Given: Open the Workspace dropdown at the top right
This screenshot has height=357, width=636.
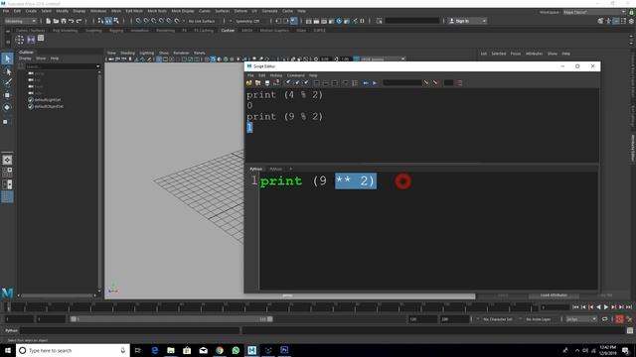Looking at the screenshot, I should coord(594,12).
